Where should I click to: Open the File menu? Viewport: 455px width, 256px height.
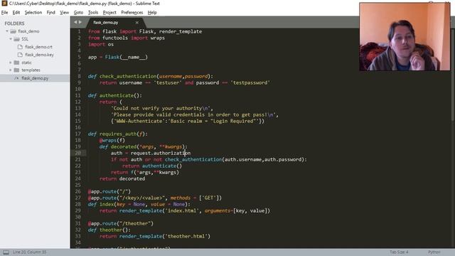click(x=5, y=13)
